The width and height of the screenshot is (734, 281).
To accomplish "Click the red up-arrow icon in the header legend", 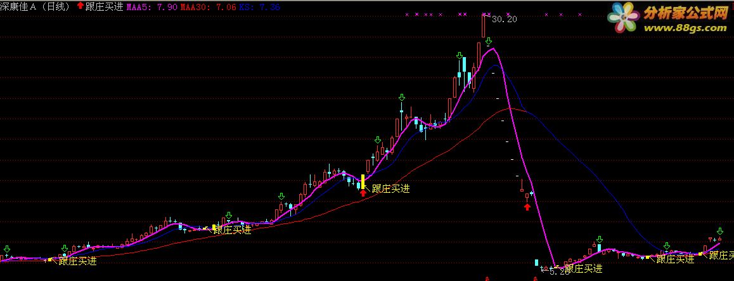I will coord(80,6).
